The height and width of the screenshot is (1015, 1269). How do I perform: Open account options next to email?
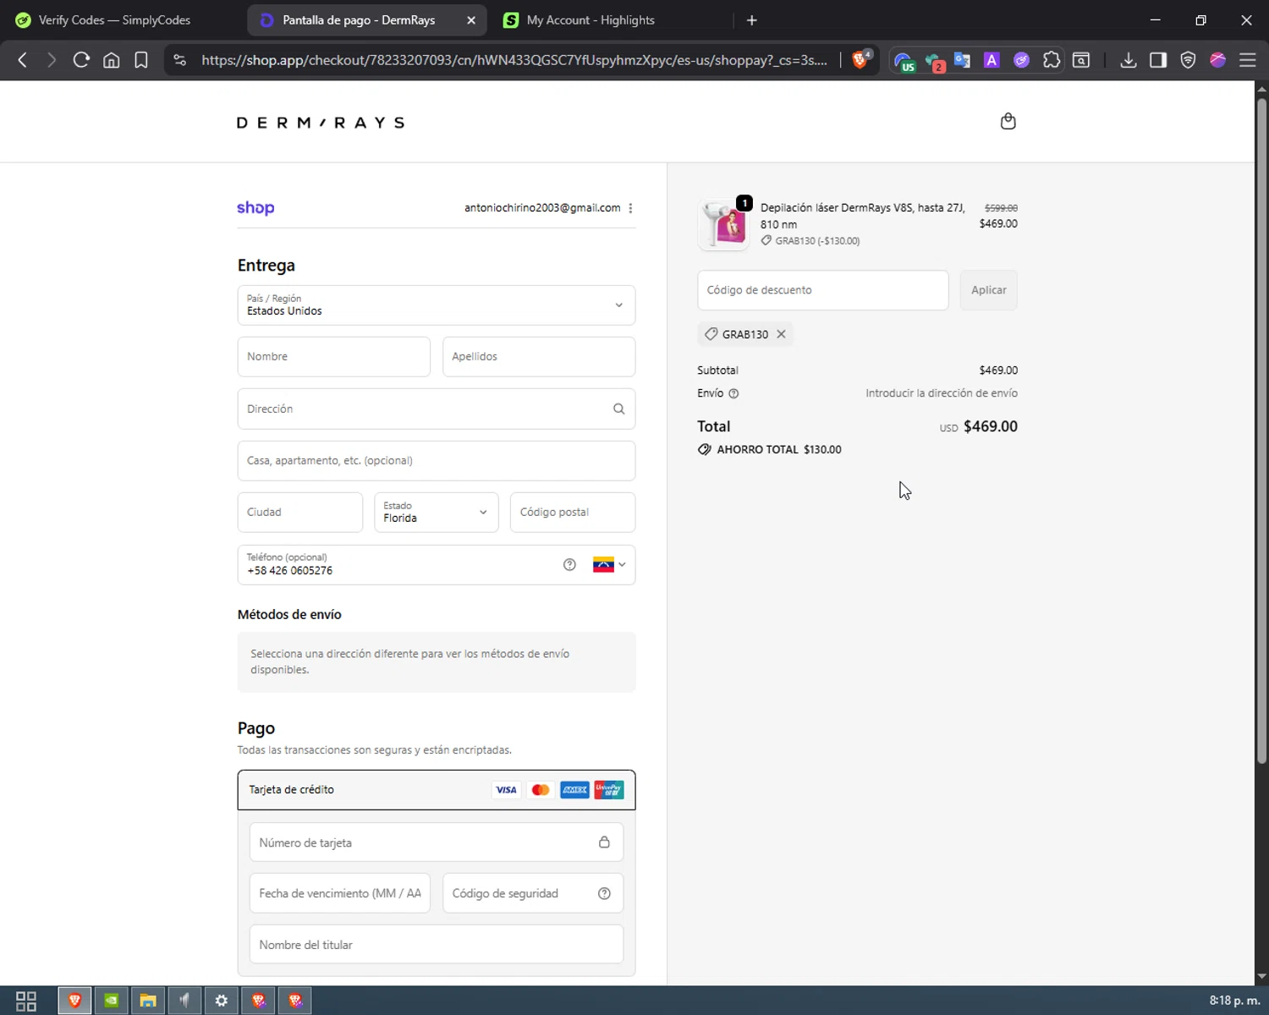(x=630, y=208)
